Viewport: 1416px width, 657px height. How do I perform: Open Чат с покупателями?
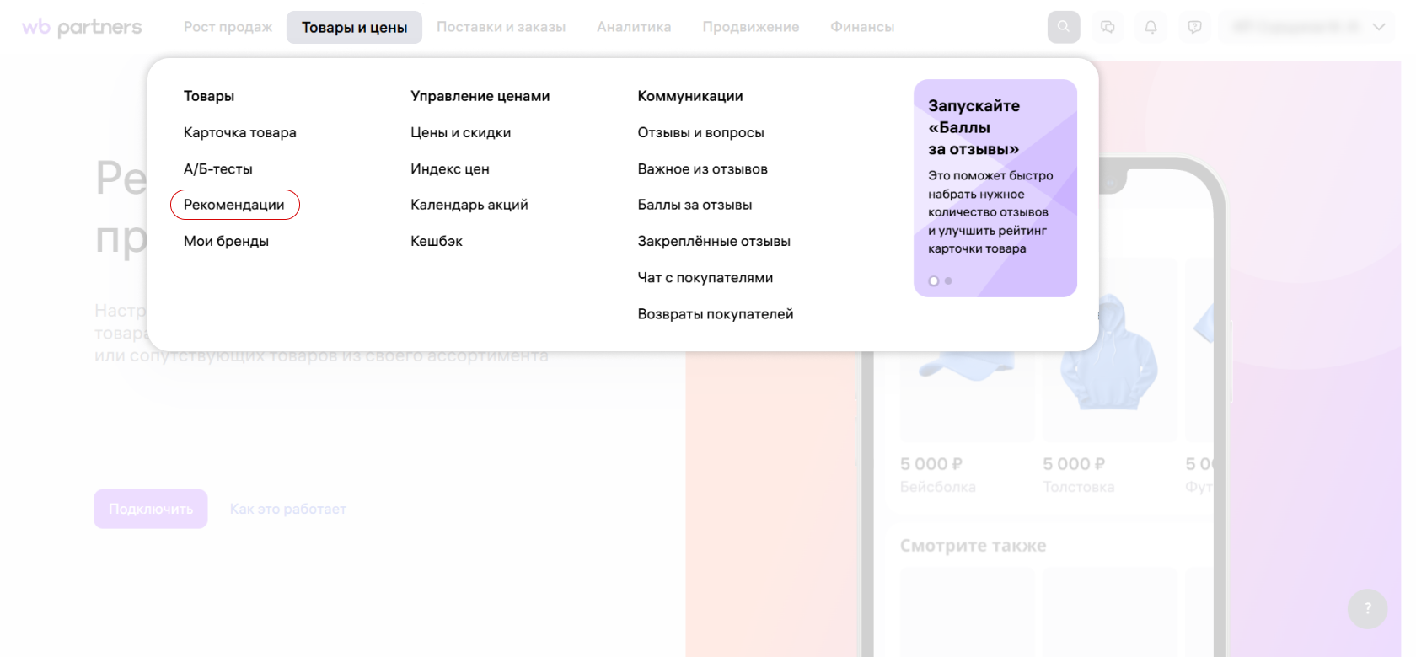(x=705, y=277)
